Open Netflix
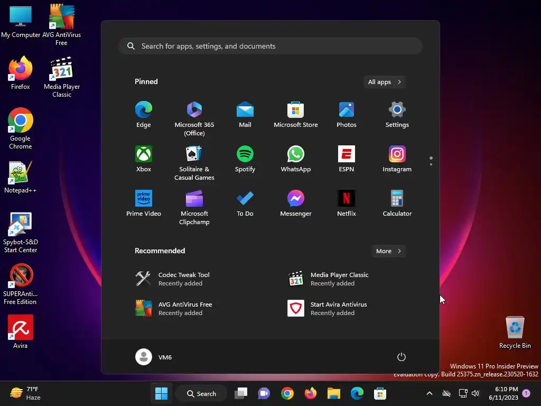Screen dimensions: 541x406 pos(347,204)
